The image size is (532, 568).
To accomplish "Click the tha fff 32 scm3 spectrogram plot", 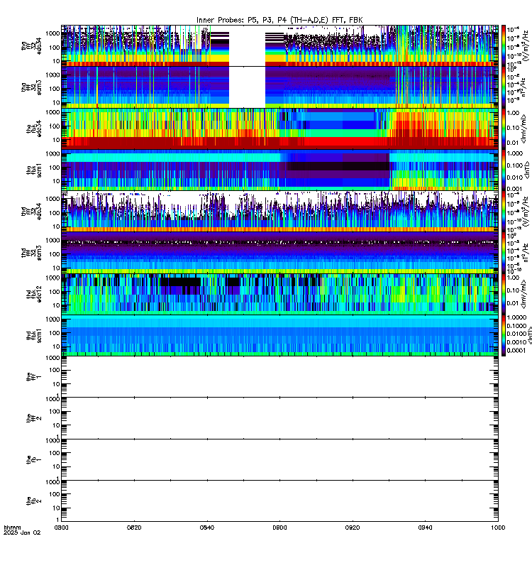I will click(x=279, y=87).
